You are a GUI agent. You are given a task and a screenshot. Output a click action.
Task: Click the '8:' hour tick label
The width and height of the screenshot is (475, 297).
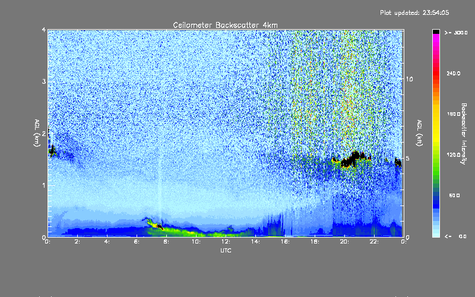tap(167, 242)
